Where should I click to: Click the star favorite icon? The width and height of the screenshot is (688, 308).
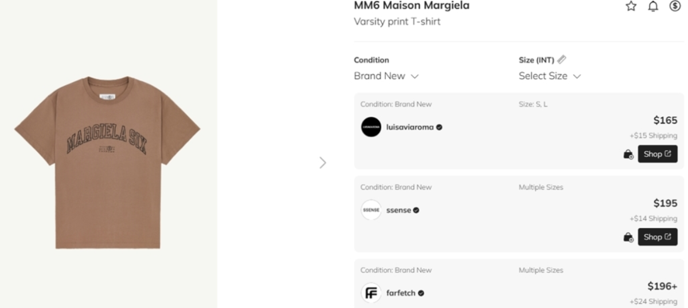click(631, 6)
